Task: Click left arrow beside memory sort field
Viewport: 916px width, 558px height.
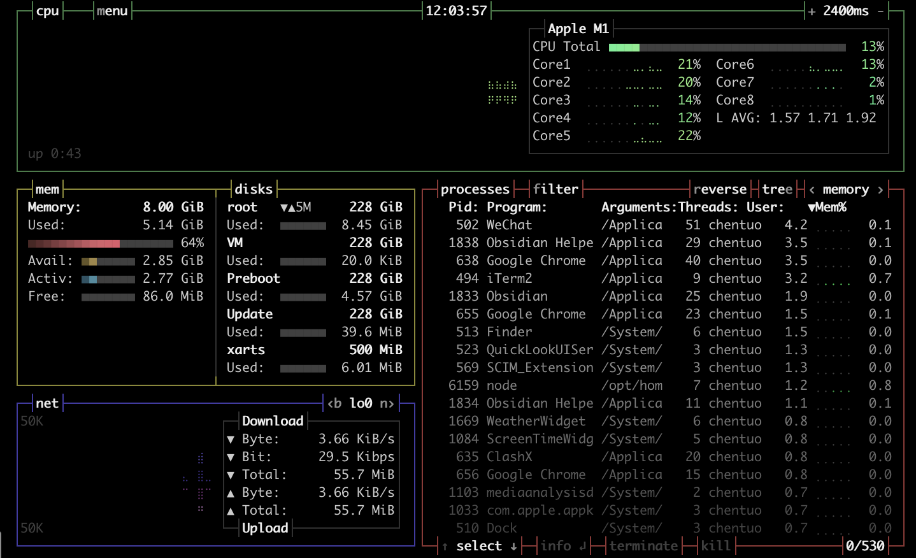Action: click(x=812, y=189)
